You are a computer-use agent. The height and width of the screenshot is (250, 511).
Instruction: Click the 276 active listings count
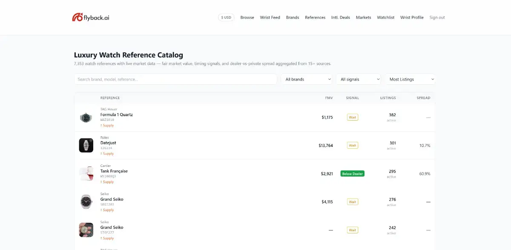coord(392,199)
